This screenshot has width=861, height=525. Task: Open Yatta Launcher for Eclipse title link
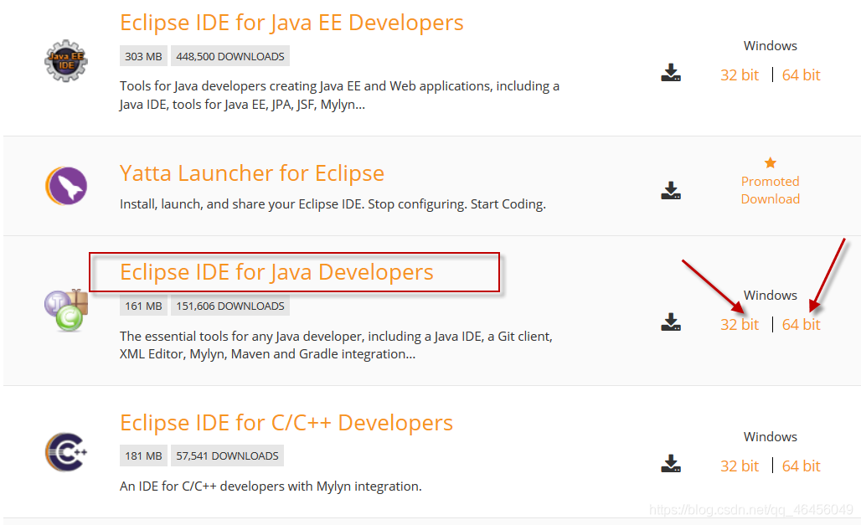click(252, 173)
